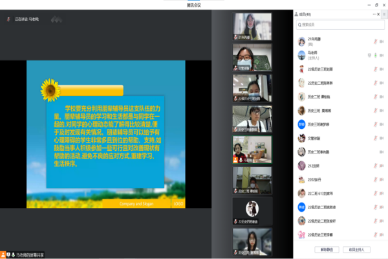Select member 文雯徐璇 in the list

315,138
